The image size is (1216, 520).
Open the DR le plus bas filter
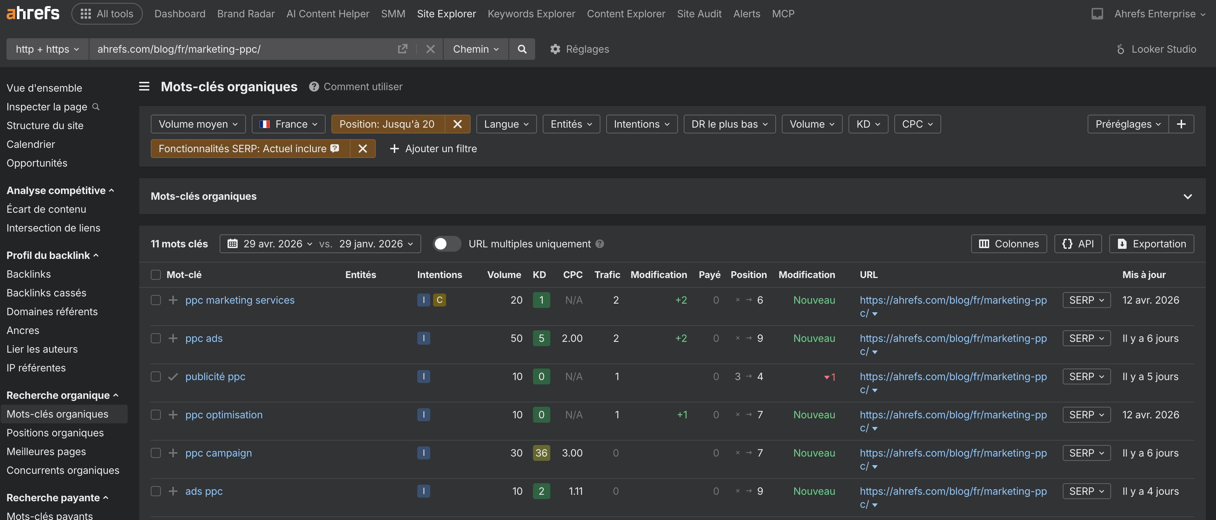[x=730, y=124]
